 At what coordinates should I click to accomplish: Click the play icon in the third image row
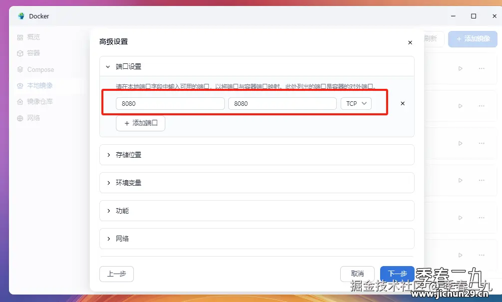tap(460, 143)
